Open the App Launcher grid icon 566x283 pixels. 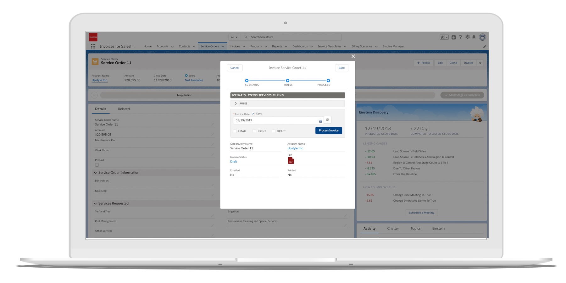click(93, 46)
